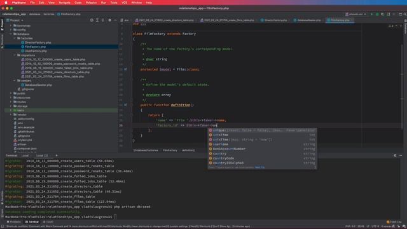407x229 pixels.
Task: Expand the public folder
Action: (11, 94)
